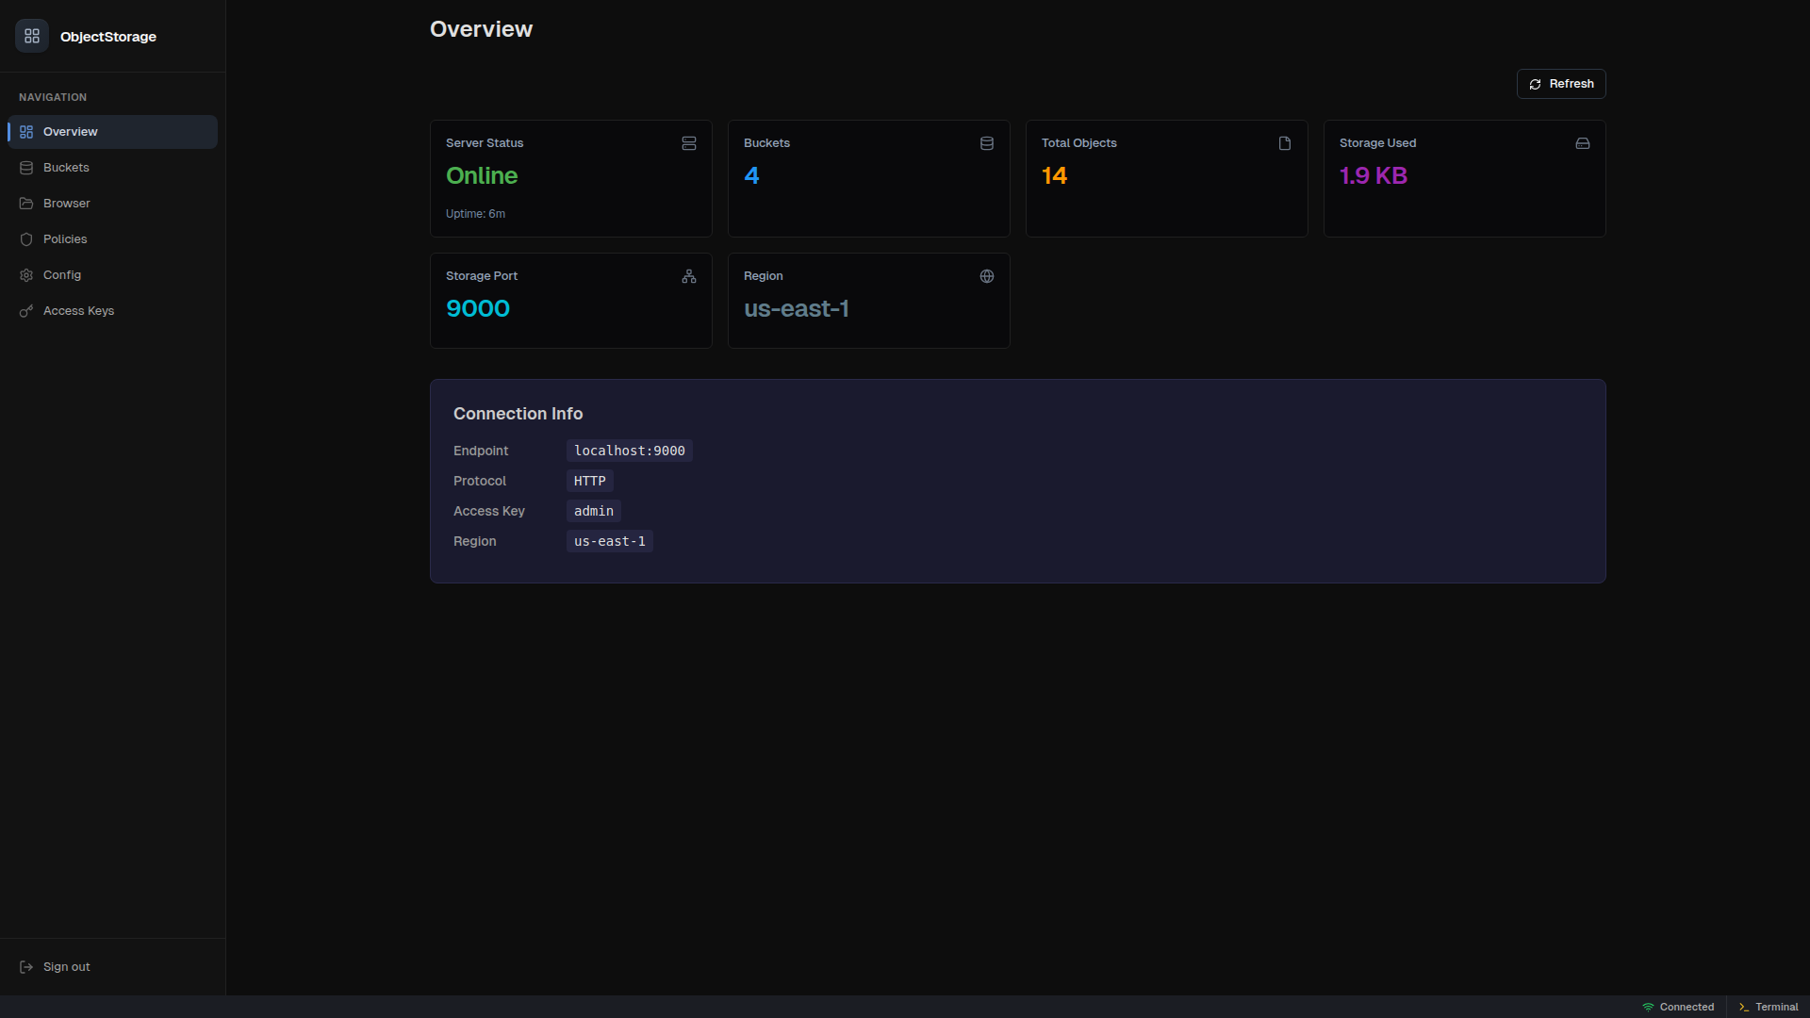Image resolution: width=1810 pixels, height=1018 pixels.
Task: Click Sign out at the sidebar bottom
Action: click(66, 966)
